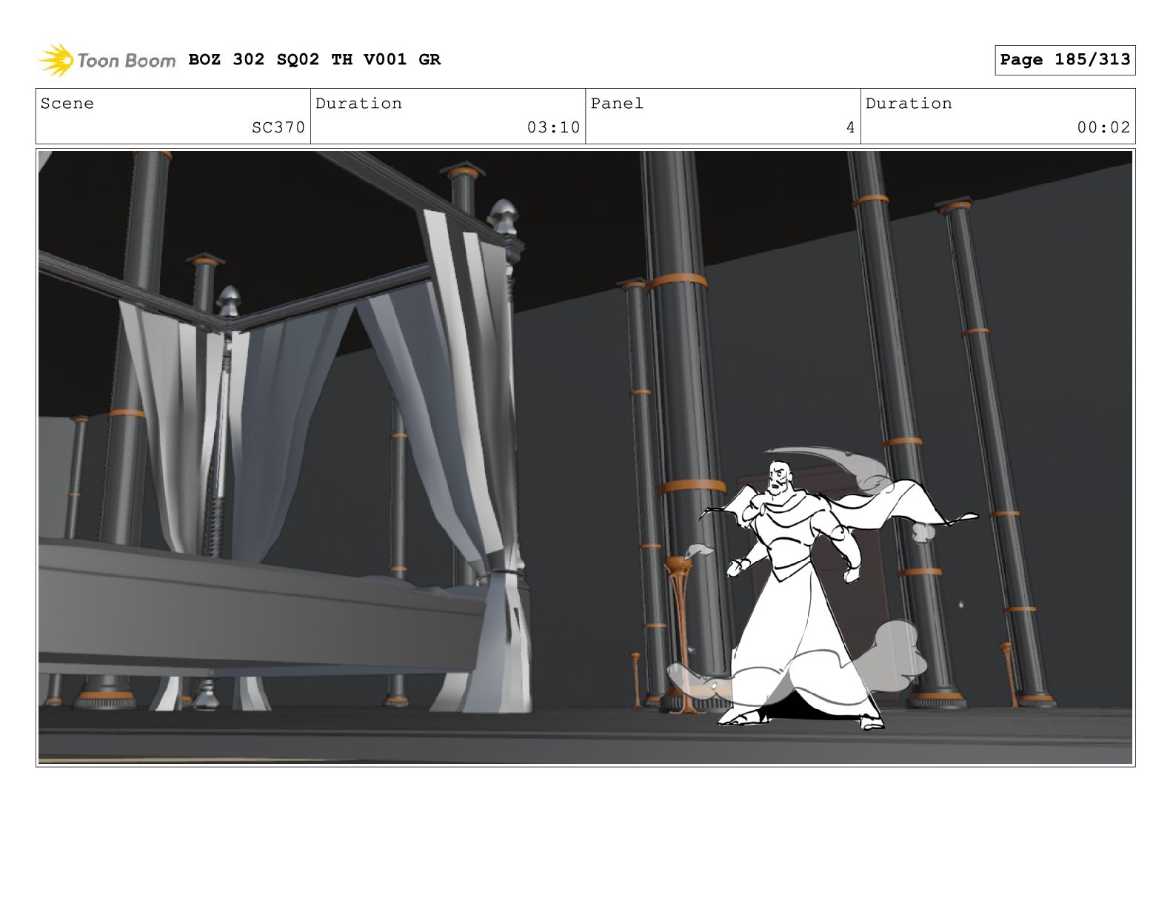
Task: Select the panel number 4
Action: [x=850, y=127]
